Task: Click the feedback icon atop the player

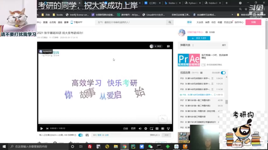Action: point(168,46)
